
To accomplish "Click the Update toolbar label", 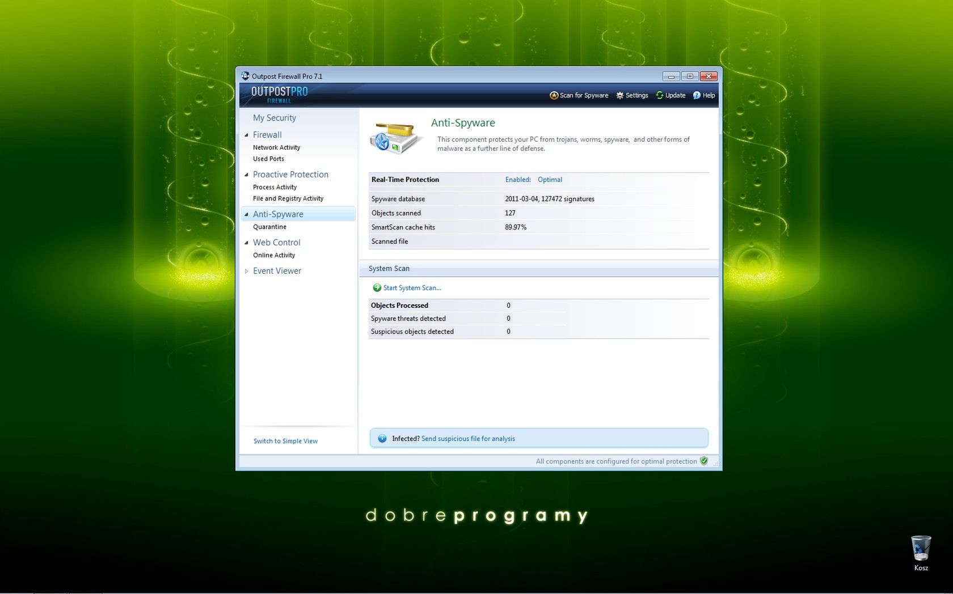I will click(675, 95).
